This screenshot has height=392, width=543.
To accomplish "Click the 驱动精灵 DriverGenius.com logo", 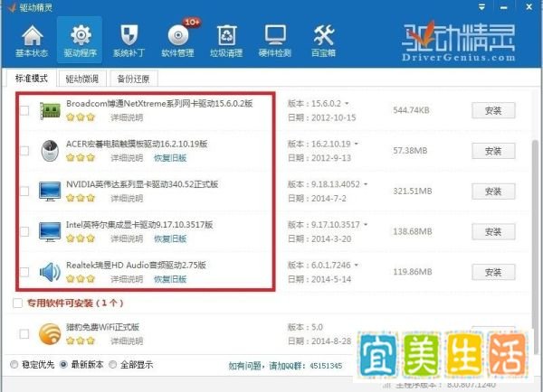I will 459,42.
